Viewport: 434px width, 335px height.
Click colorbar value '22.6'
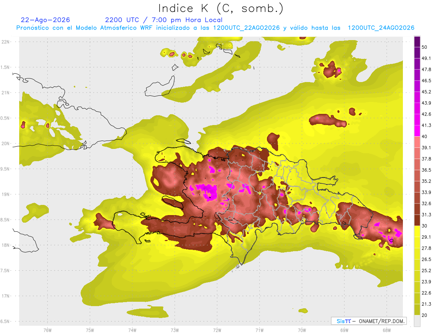tap(426, 293)
